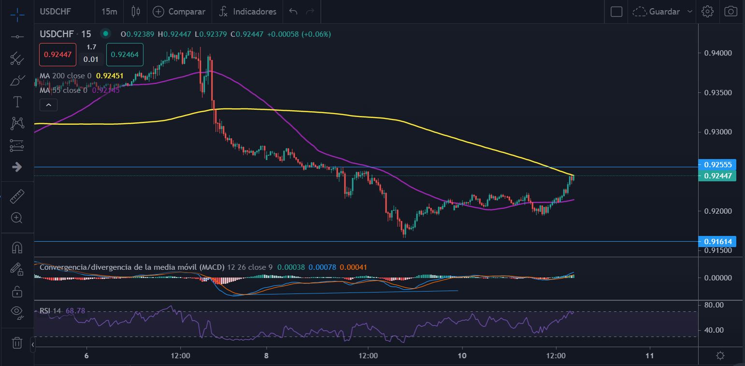This screenshot has height=366, width=745.
Task: Select the brush drawing tool
Action: [17, 80]
